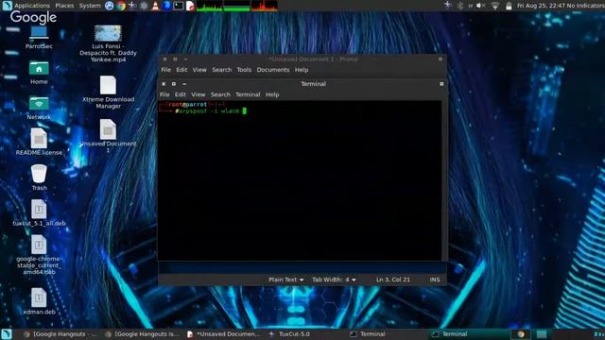Open the Places menu

coord(64,6)
